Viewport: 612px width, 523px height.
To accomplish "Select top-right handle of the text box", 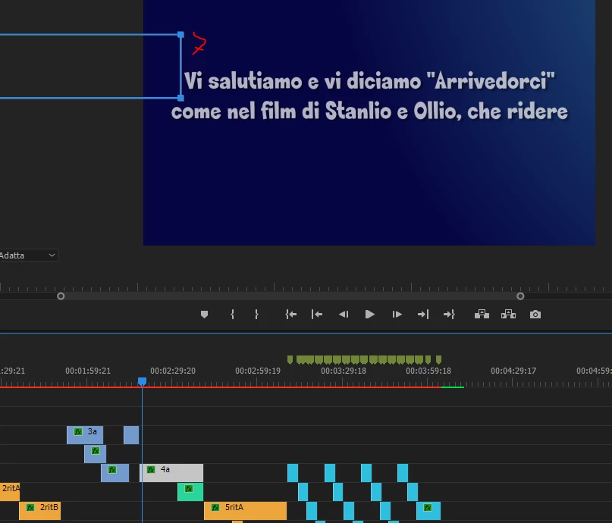I will (x=180, y=35).
